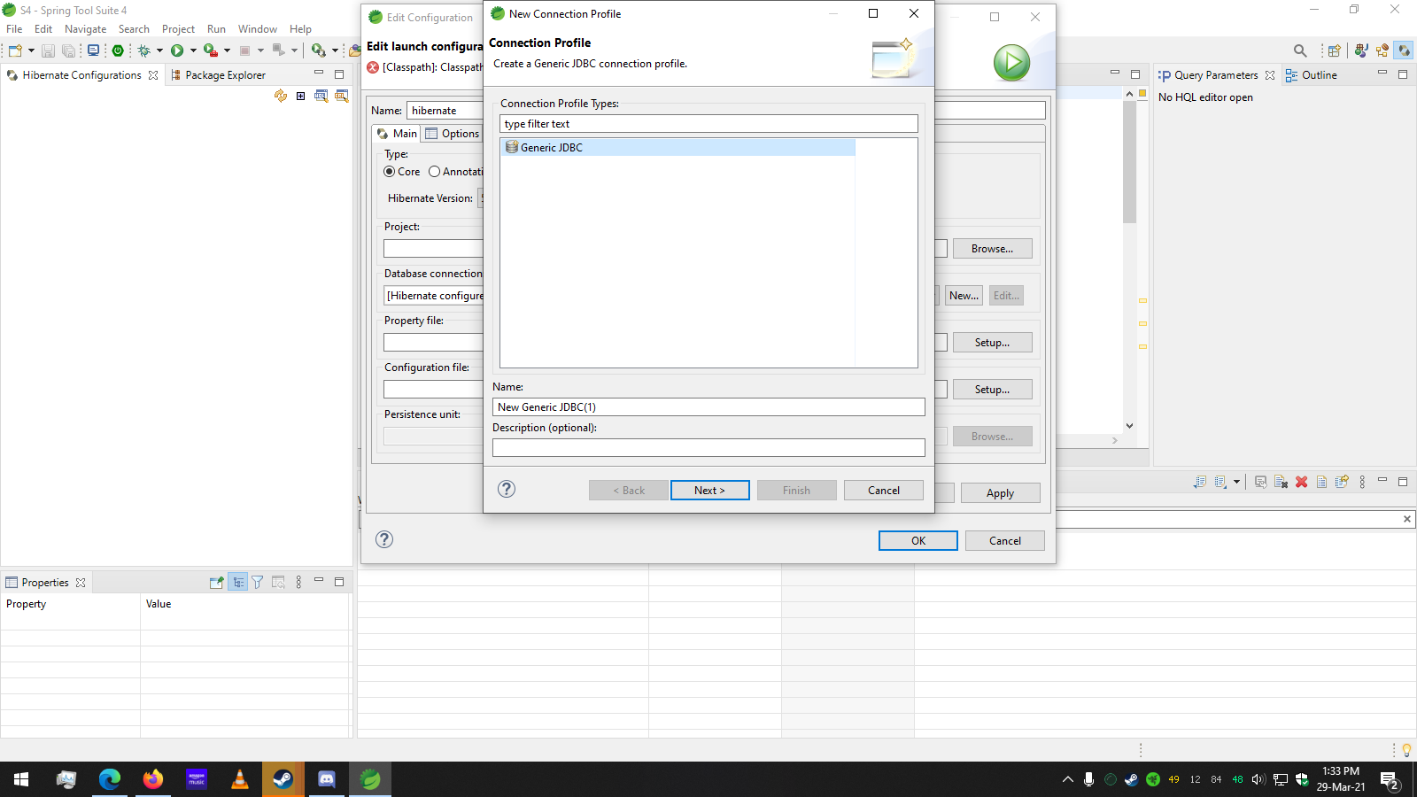Click the help icon in New Connection Profile
This screenshot has height=797, width=1417.
[x=507, y=489]
